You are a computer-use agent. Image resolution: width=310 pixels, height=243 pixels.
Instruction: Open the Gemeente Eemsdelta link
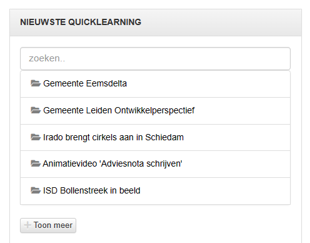(x=85, y=83)
